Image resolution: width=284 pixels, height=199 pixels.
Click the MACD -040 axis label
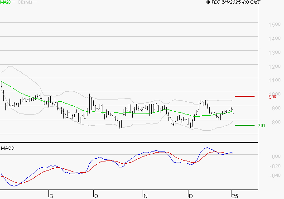(x=275, y=175)
